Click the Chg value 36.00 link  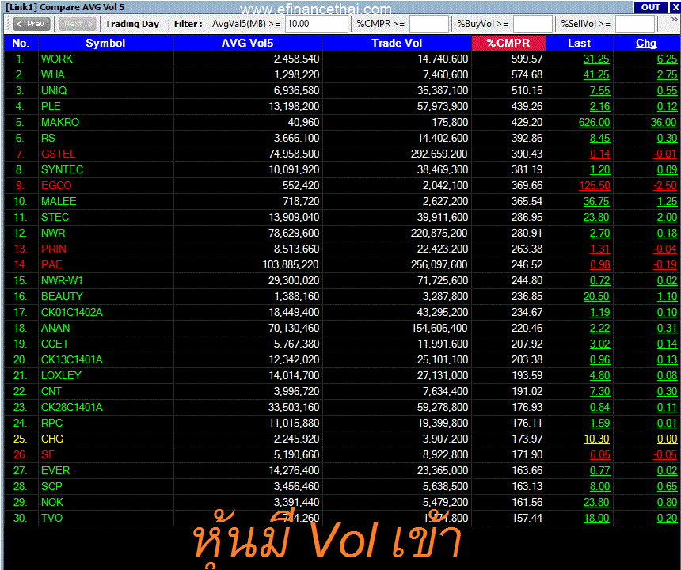click(x=664, y=122)
